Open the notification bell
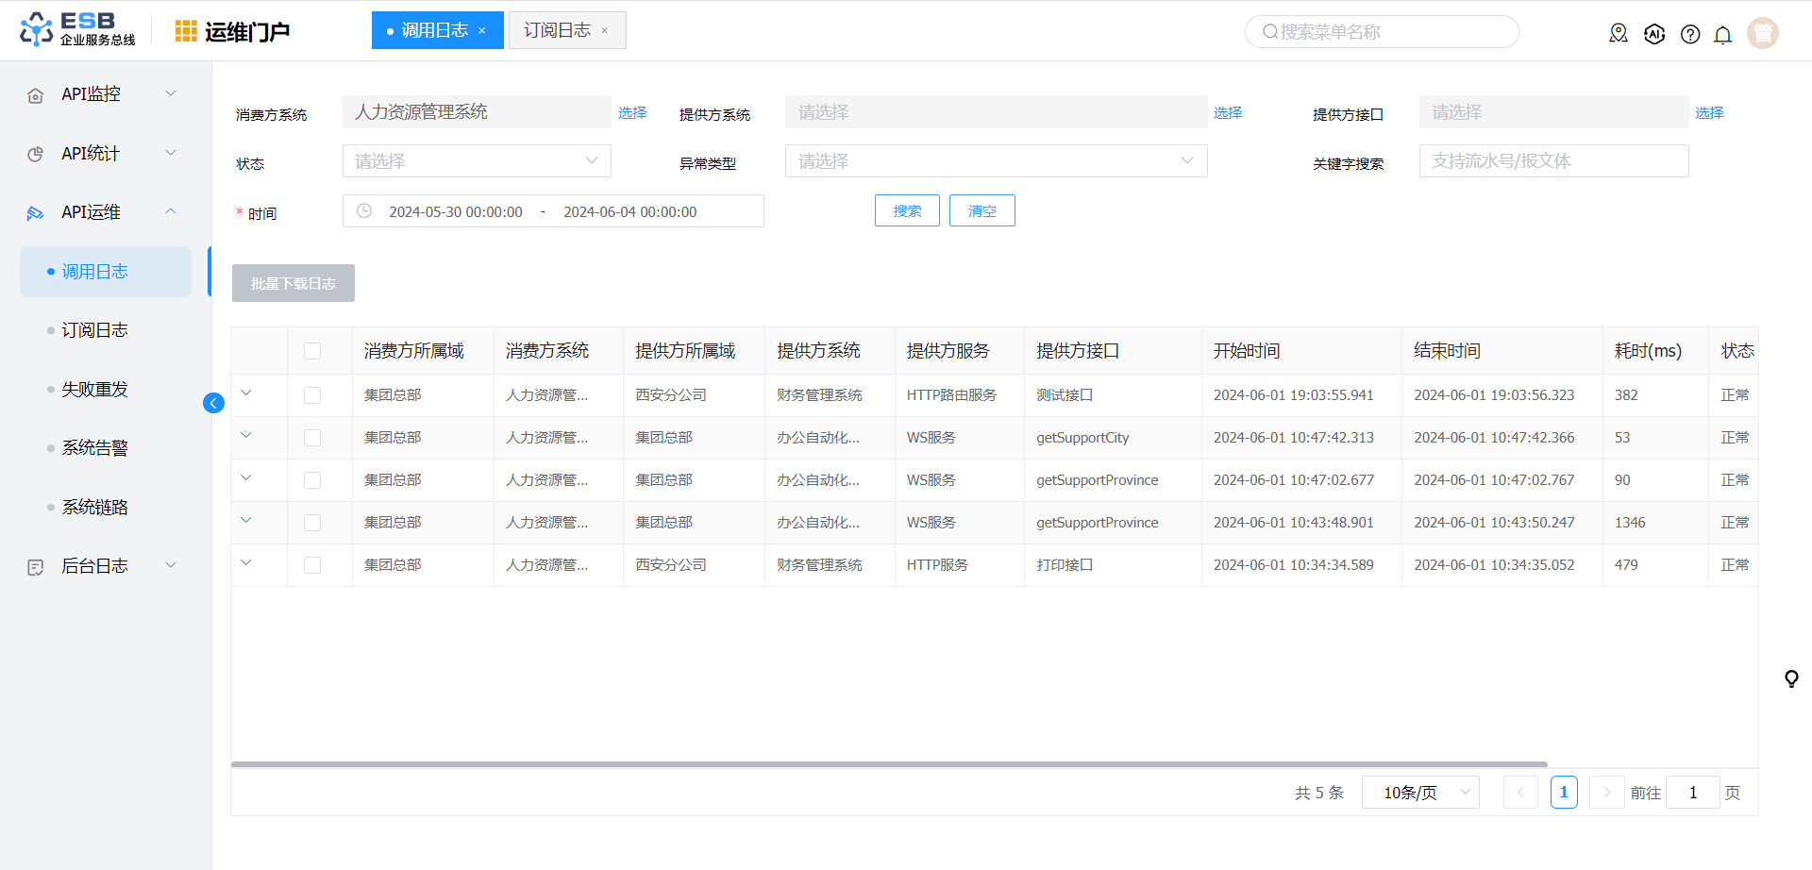This screenshot has width=1812, height=870. 1722,35
